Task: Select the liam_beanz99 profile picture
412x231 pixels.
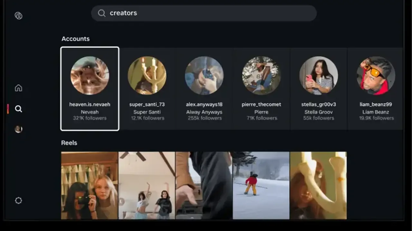Action: [x=376, y=76]
